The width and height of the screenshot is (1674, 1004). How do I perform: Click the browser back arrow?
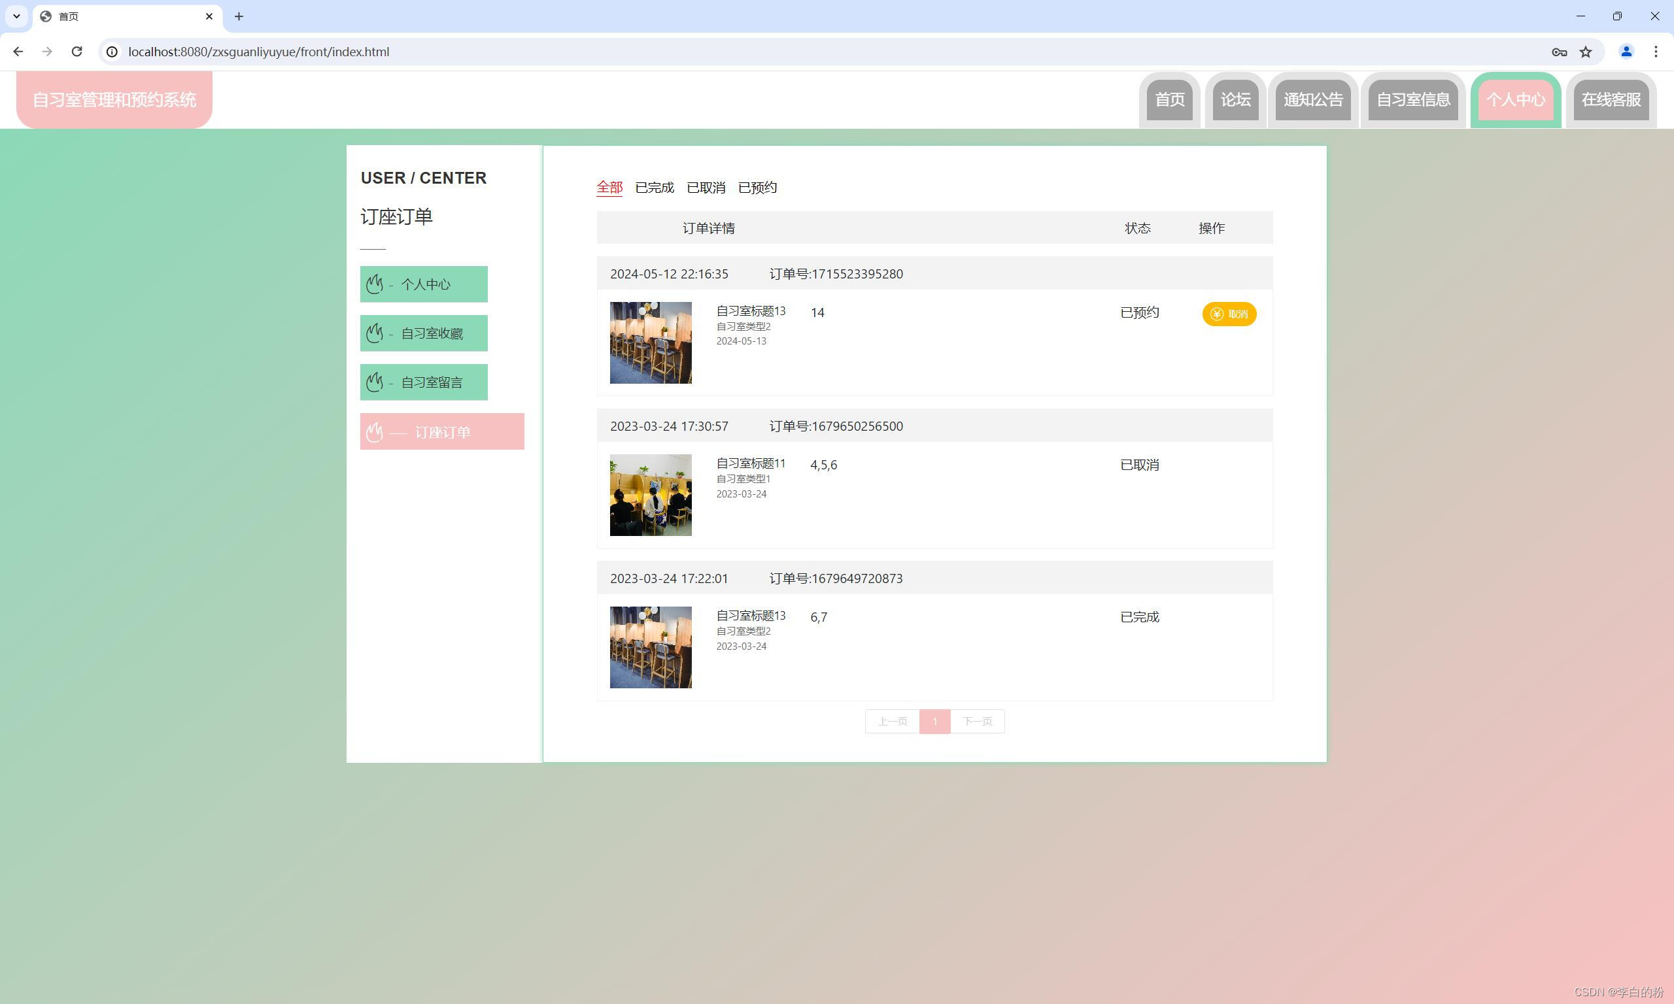(x=18, y=52)
